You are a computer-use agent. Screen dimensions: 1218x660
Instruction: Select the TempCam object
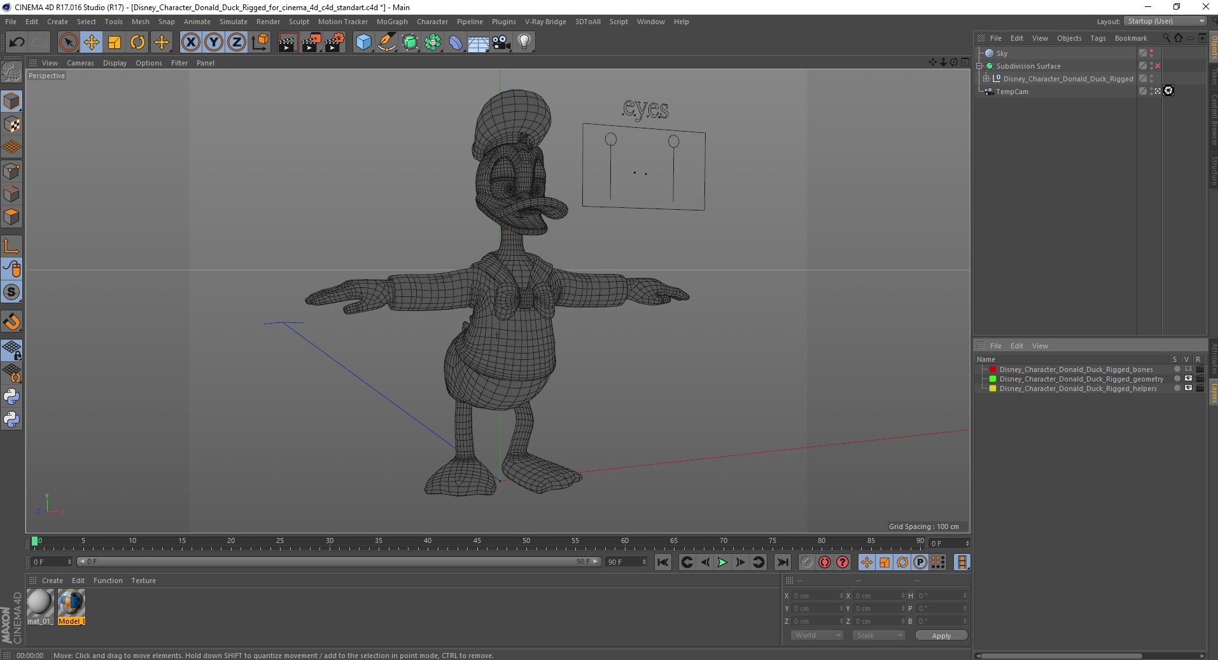(x=1012, y=92)
